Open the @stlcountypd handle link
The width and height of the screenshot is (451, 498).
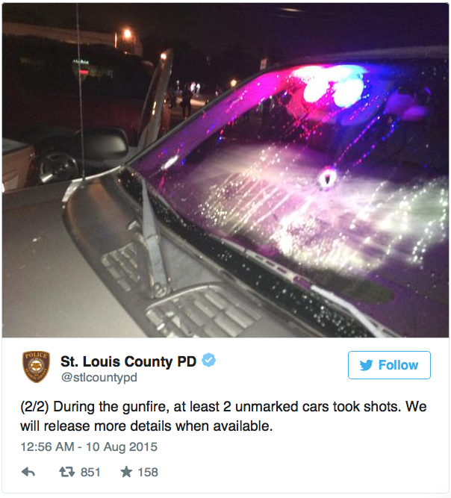pos(99,377)
